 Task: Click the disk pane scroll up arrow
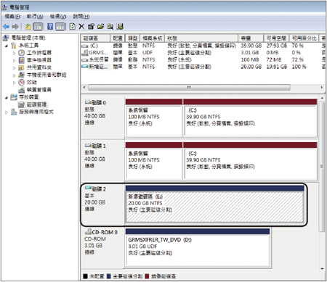tap(322, 98)
